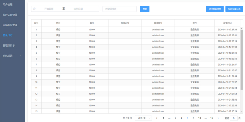Focus the 关键词搜索 input field
This screenshot has width=245, height=122.
[x=119, y=9]
